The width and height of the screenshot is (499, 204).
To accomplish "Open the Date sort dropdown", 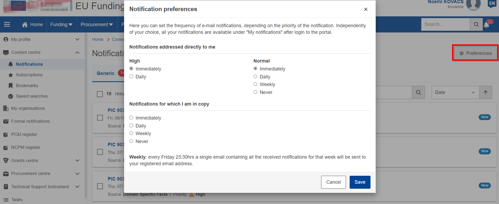I will (x=455, y=92).
